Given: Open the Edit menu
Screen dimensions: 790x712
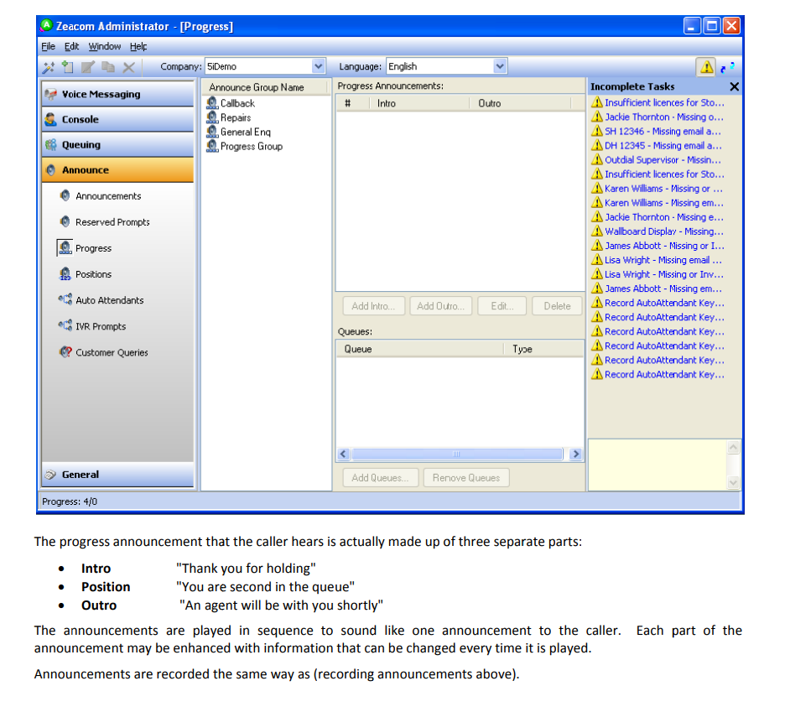Looking at the screenshot, I should (71, 46).
